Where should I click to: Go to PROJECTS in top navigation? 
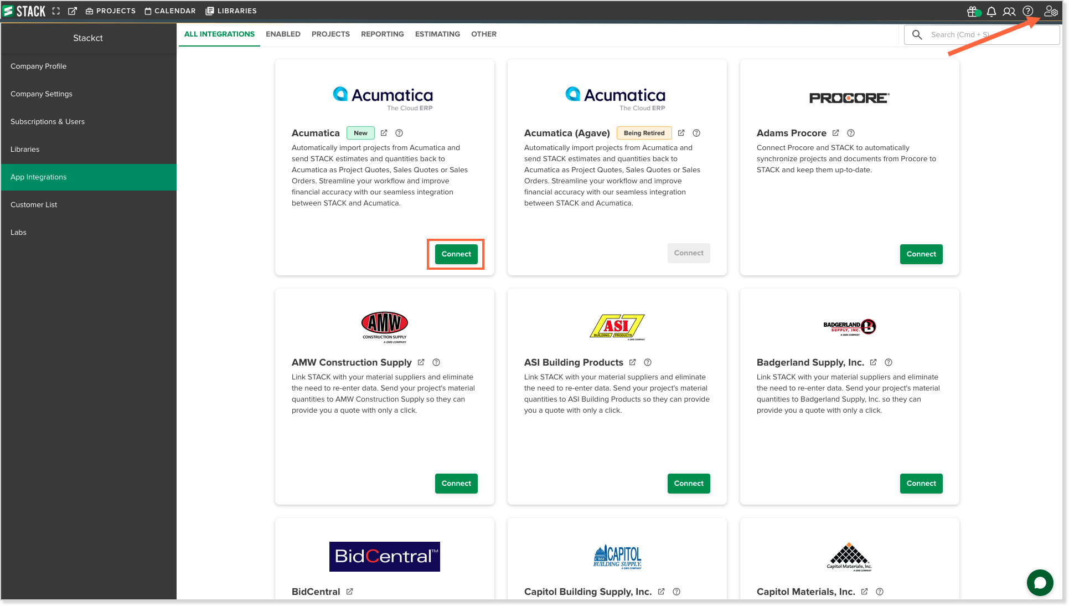point(111,11)
